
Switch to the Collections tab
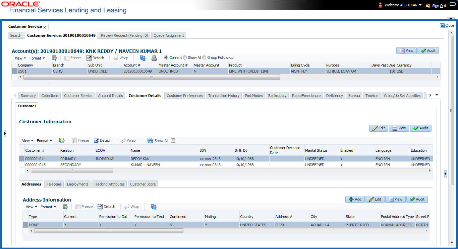click(50, 96)
